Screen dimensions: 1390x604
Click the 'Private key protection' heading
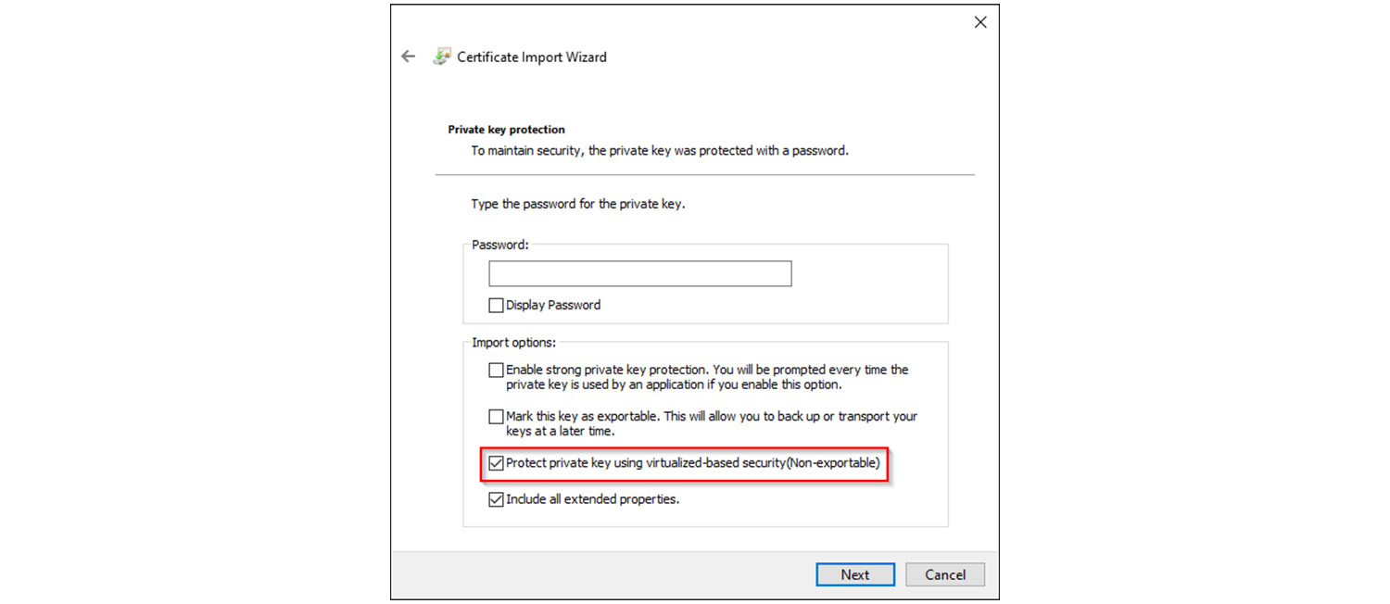506,130
